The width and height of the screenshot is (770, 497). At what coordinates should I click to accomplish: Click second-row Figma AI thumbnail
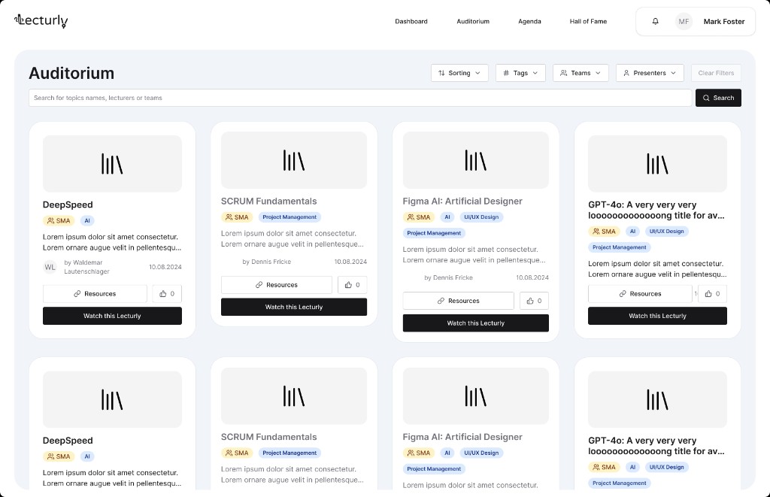coord(475,395)
